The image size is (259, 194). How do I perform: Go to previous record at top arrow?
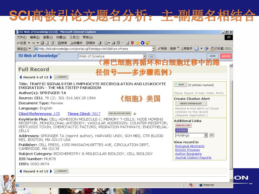[20, 77]
